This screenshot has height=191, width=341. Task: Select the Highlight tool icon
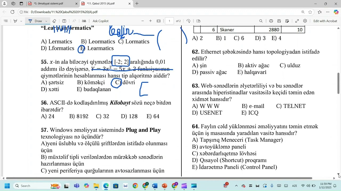pos(15,21)
